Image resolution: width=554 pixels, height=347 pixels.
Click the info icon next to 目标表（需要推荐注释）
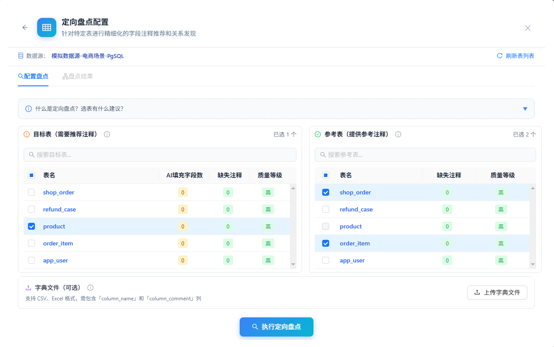[107, 134]
